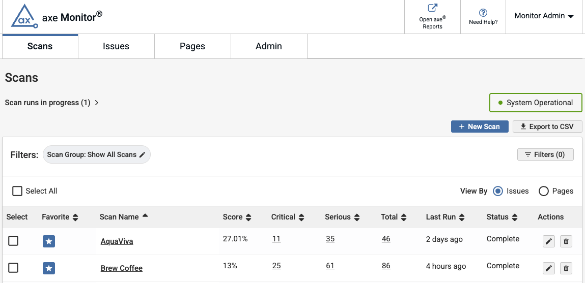Toggle favorite star for AquaViva
The width and height of the screenshot is (585, 283).
pos(49,241)
